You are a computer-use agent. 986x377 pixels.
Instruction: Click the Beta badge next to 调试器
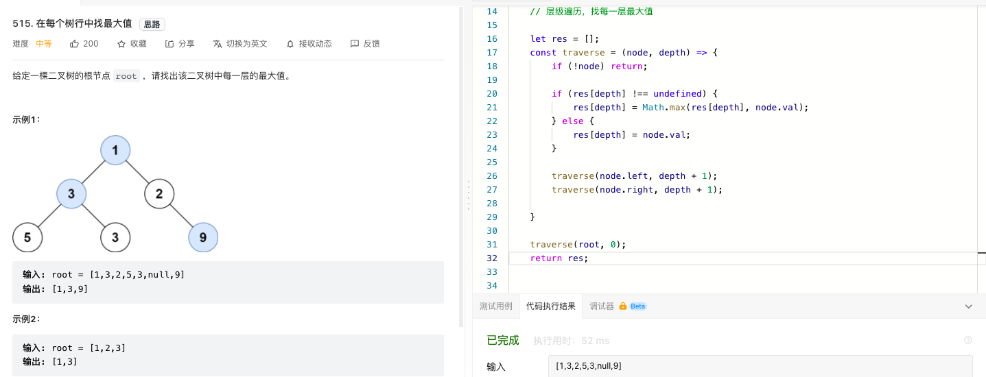pos(638,306)
